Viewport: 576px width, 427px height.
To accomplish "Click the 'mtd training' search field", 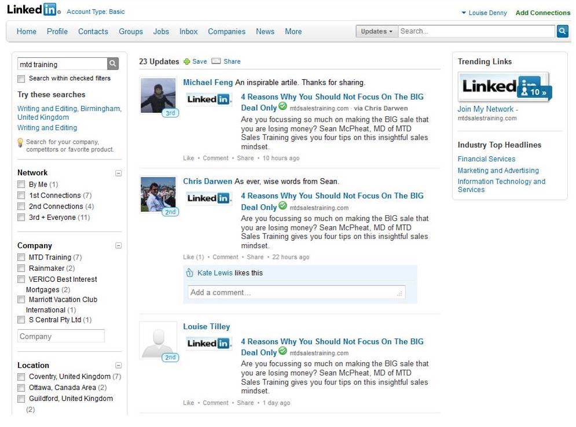I will click(x=63, y=64).
